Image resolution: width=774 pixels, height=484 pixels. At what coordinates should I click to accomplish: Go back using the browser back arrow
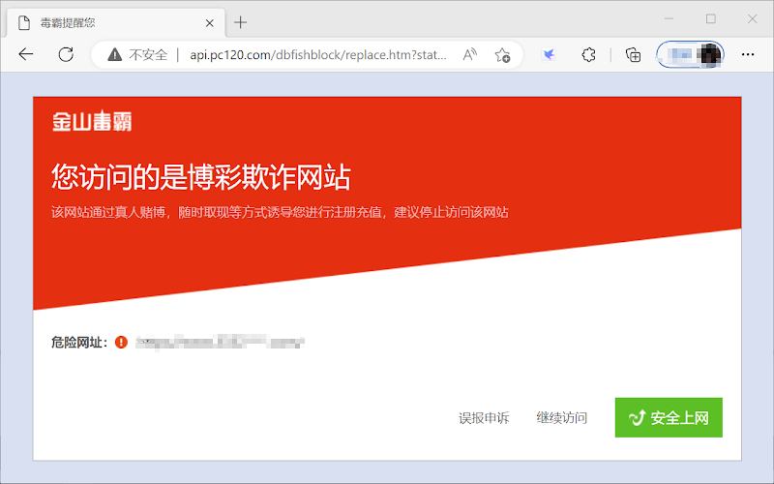pyautogui.click(x=26, y=54)
